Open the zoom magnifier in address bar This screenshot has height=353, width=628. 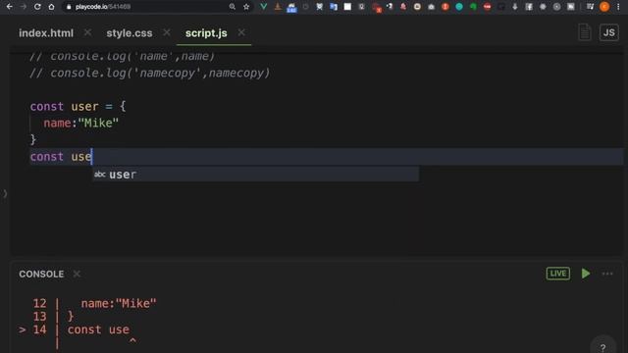click(233, 7)
